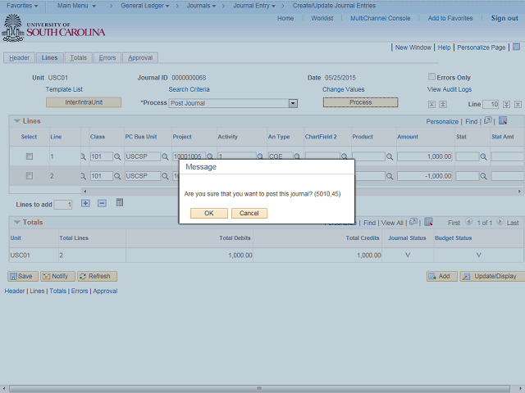Switch to the Header tab

tap(19, 58)
